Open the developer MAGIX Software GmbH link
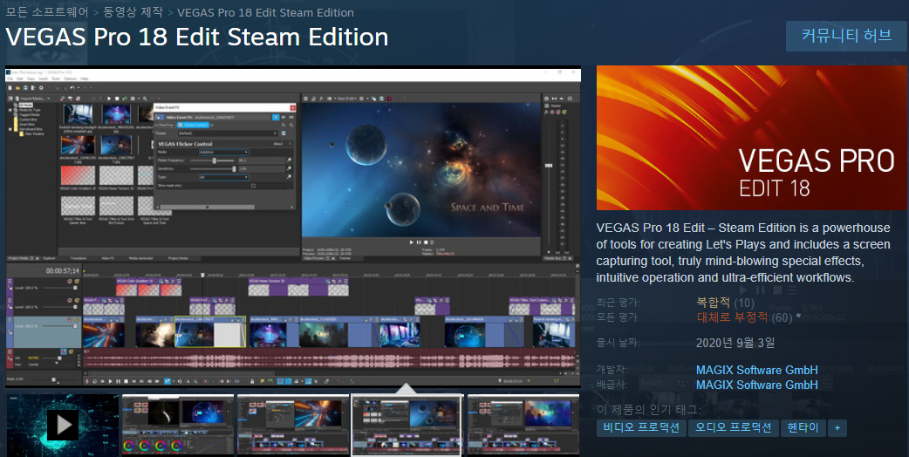 pos(756,370)
